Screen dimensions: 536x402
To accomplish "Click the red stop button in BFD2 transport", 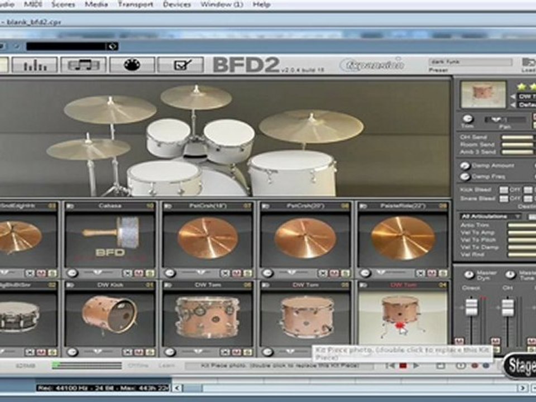I will [403, 366].
